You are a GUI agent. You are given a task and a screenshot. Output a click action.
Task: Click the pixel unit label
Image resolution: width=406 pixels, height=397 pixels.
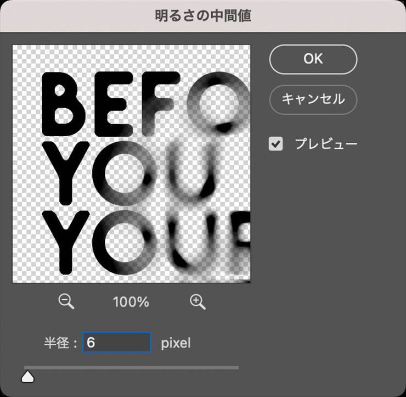point(176,343)
